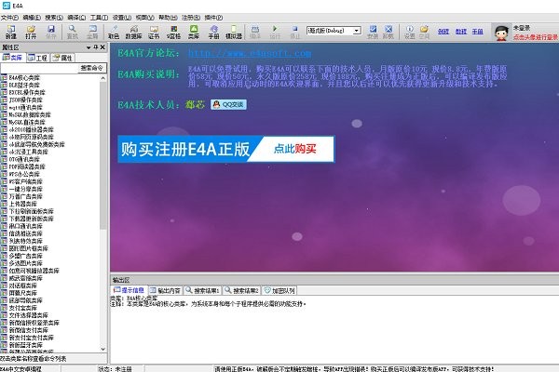559x372 pixels.
Task: Open the 数据库 (database) tool
Action: [x=133, y=32]
